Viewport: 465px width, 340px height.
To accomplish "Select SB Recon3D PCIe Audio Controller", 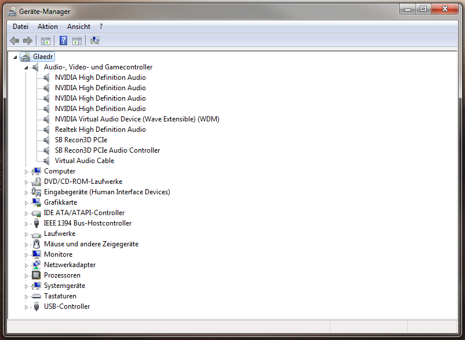I will point(107,150).
